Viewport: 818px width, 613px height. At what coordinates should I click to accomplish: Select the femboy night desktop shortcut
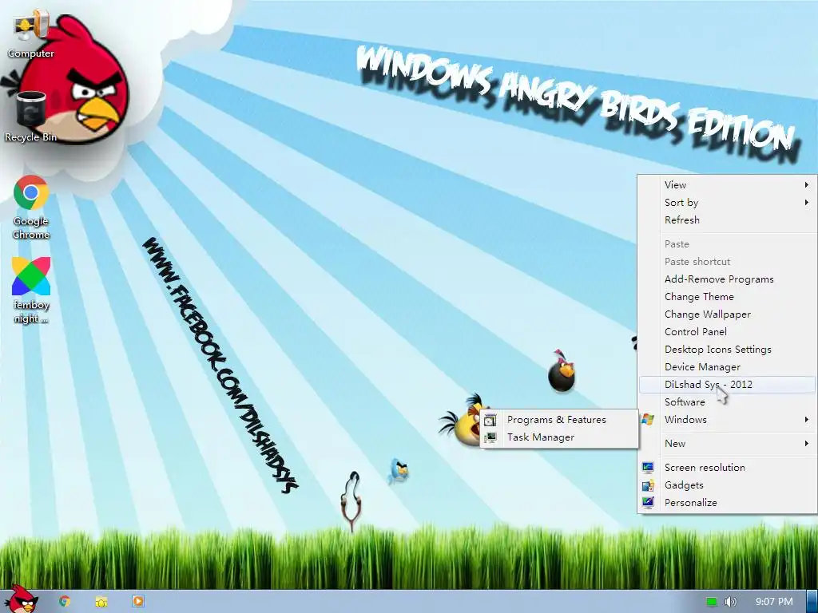31,291
